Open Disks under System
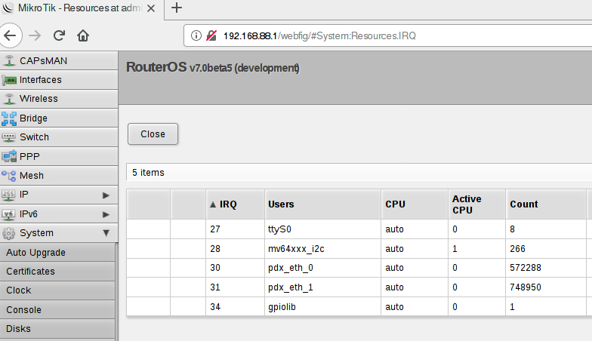 point(57,329)
